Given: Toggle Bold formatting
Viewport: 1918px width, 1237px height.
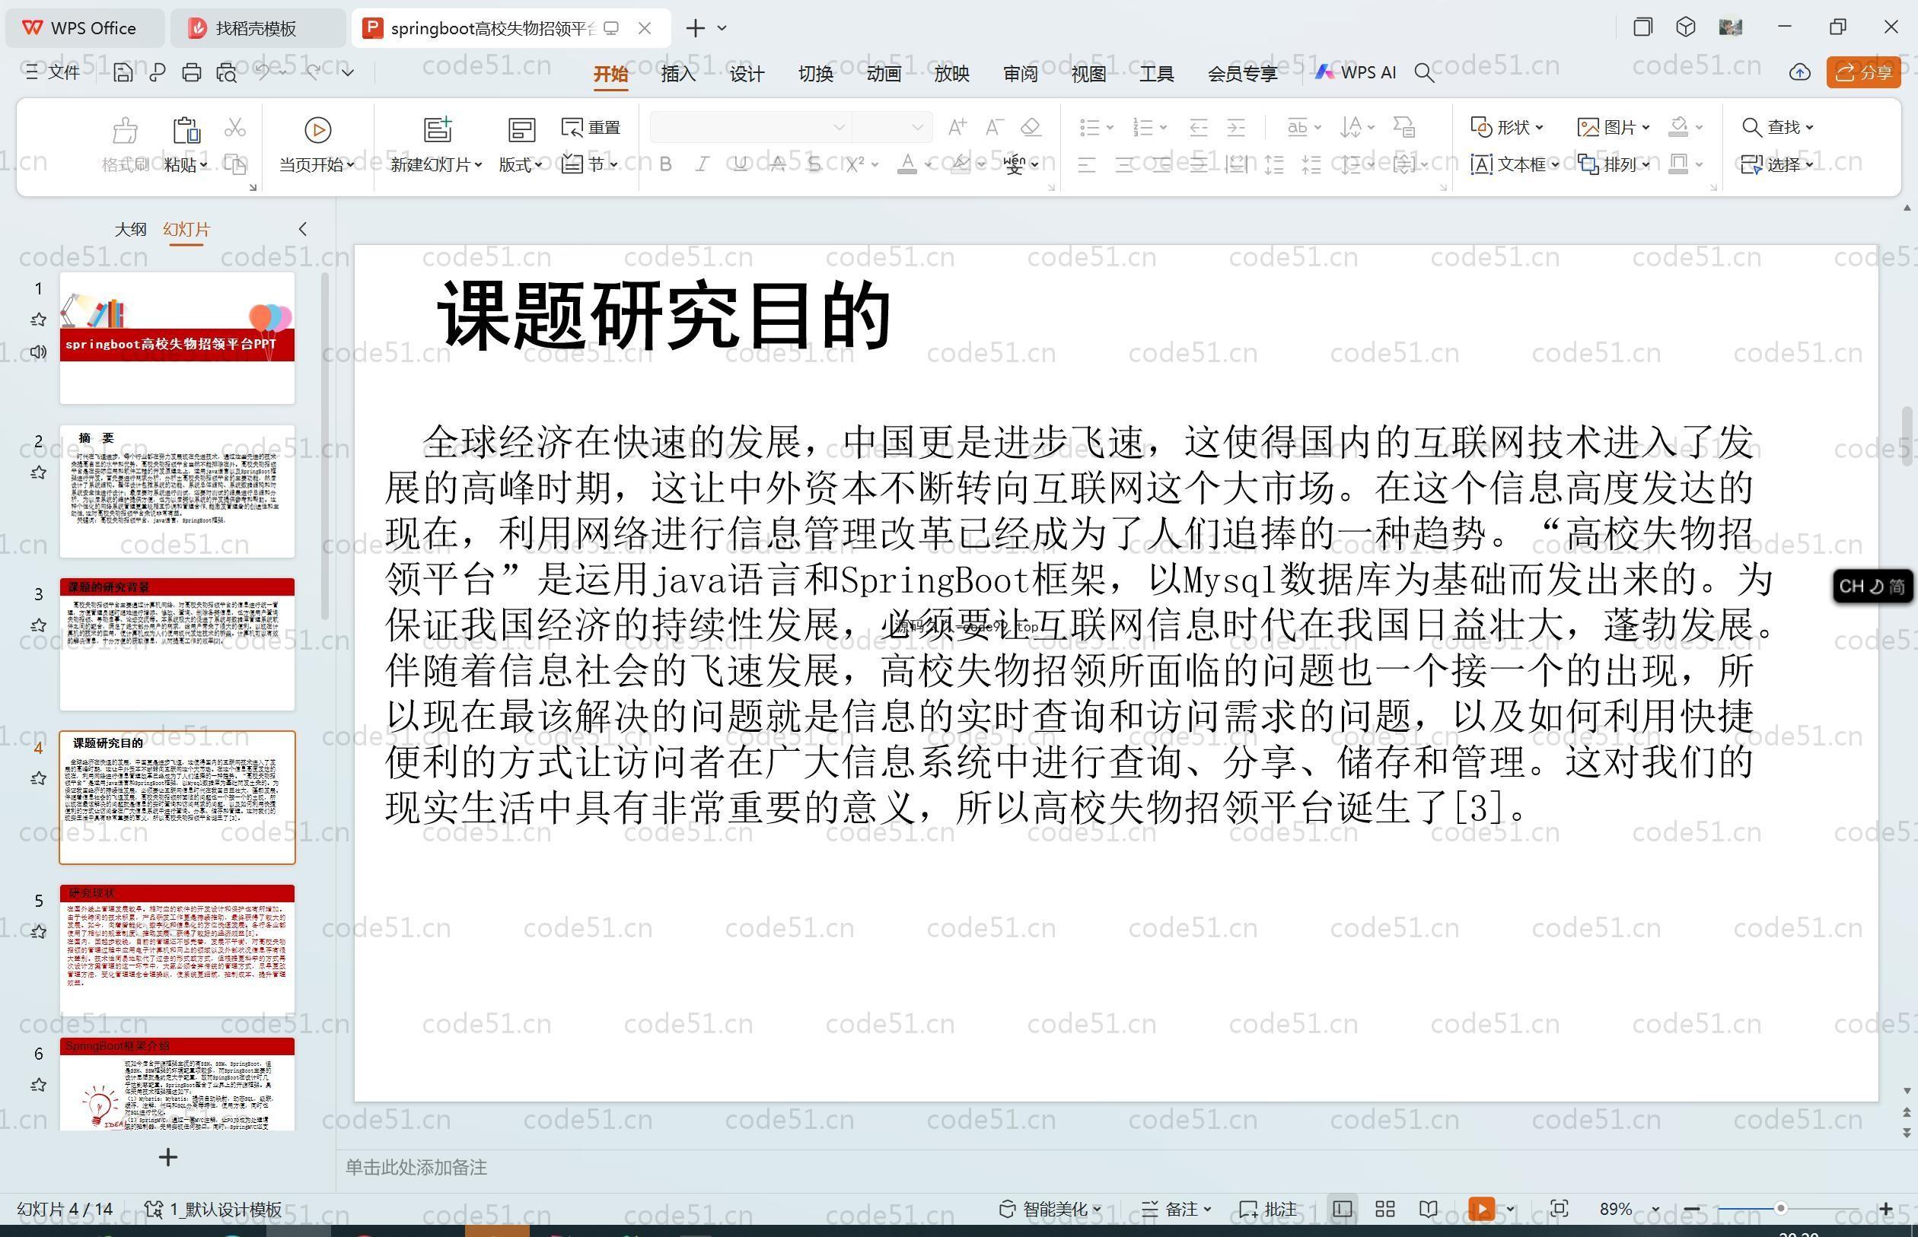Looking at the screenshot, I should pyautogui.click(x=665, y=164).
